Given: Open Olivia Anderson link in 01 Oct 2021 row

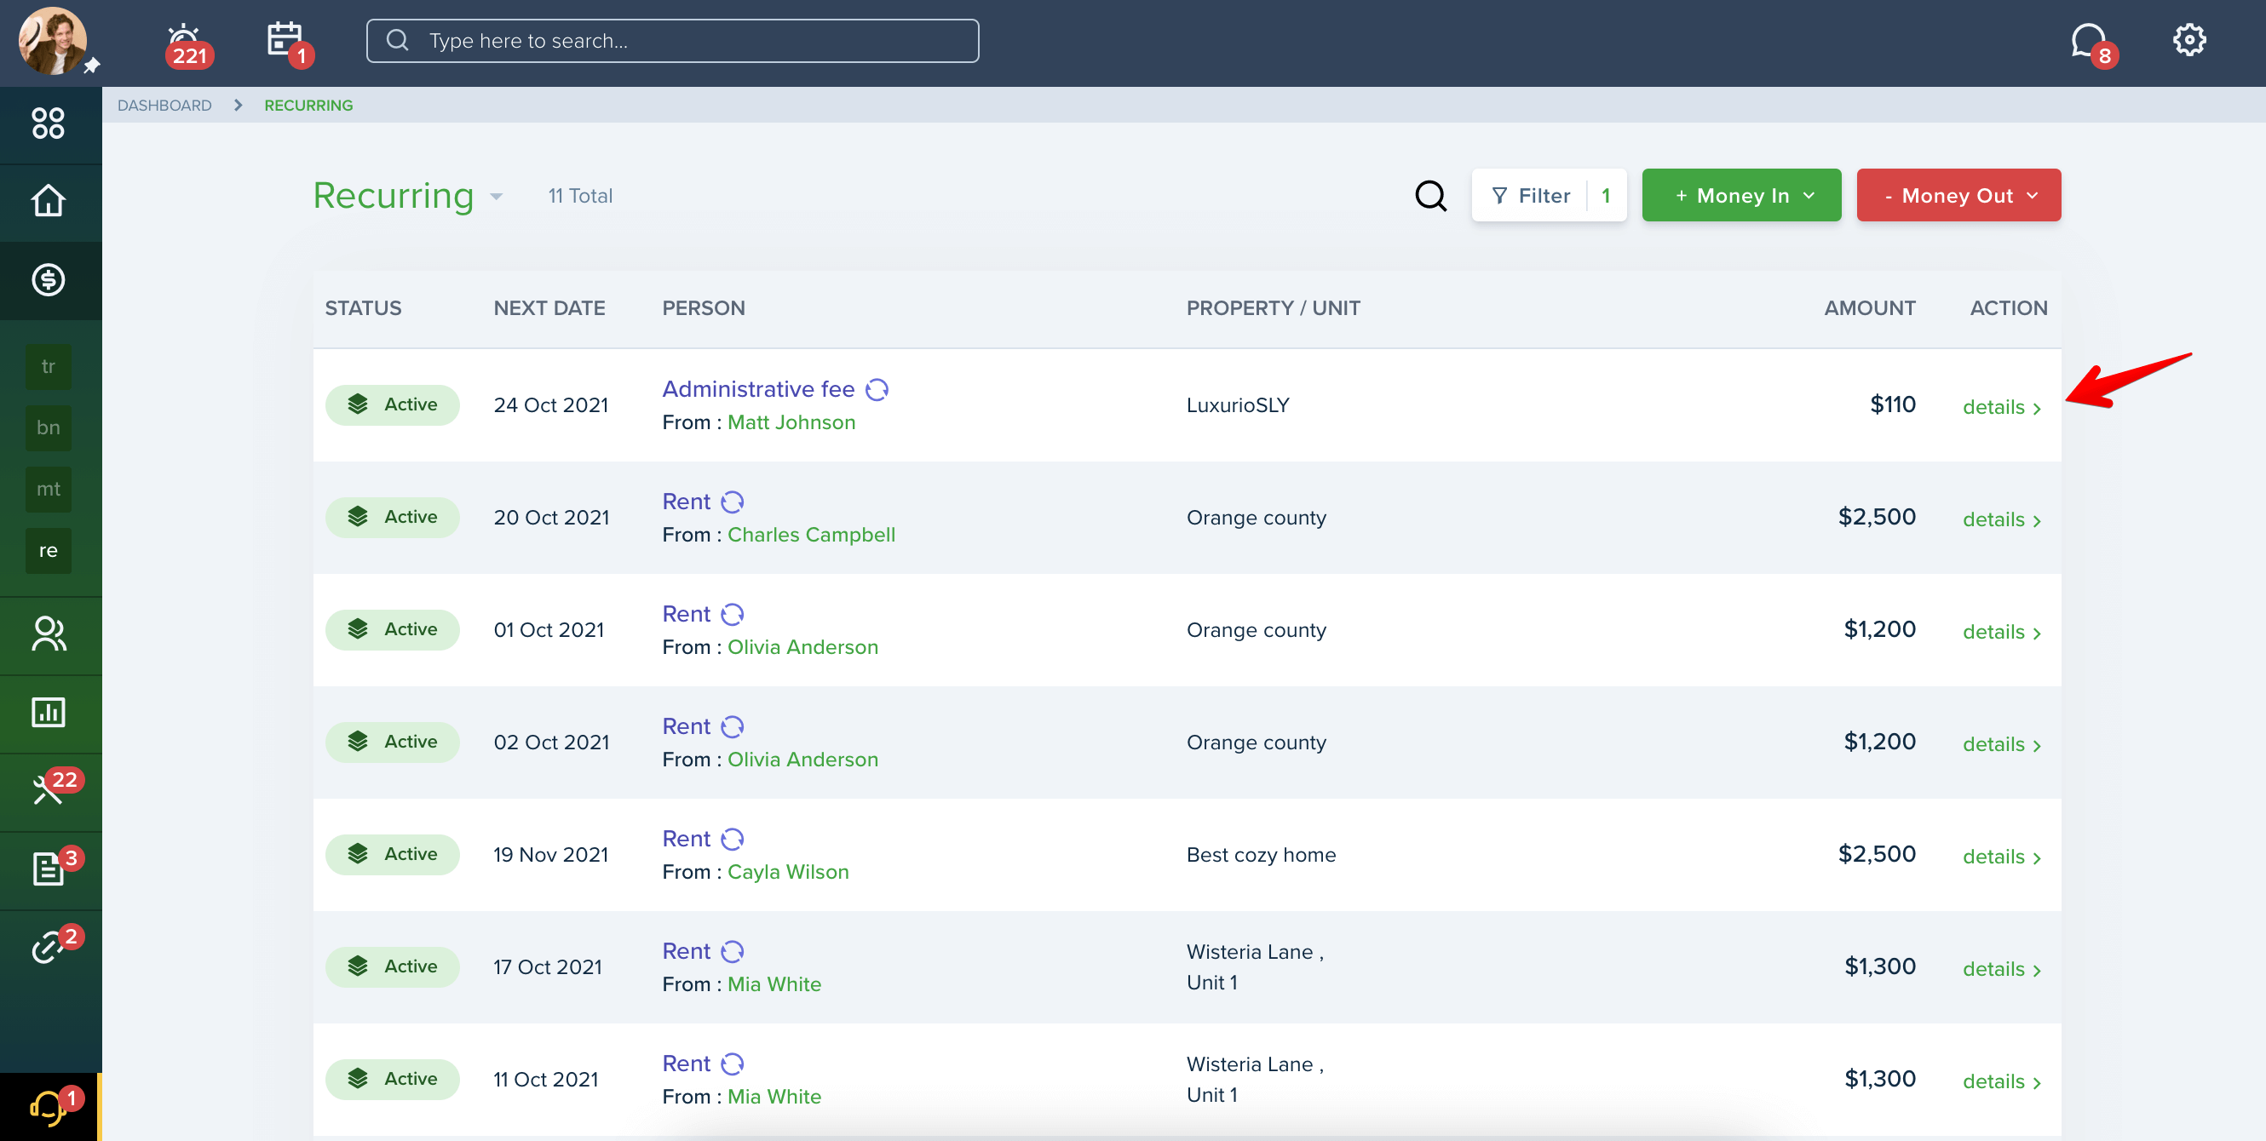Looking at the screenshot, I should pyautogui.click(x=802, y=648).
